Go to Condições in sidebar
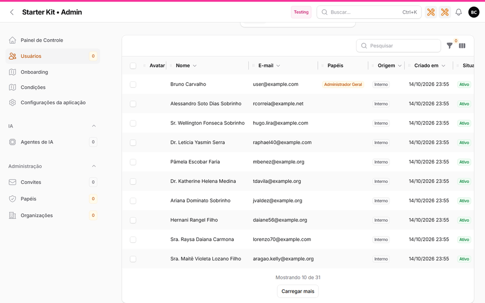The image size is (485, 303). (x=53, y=87)
